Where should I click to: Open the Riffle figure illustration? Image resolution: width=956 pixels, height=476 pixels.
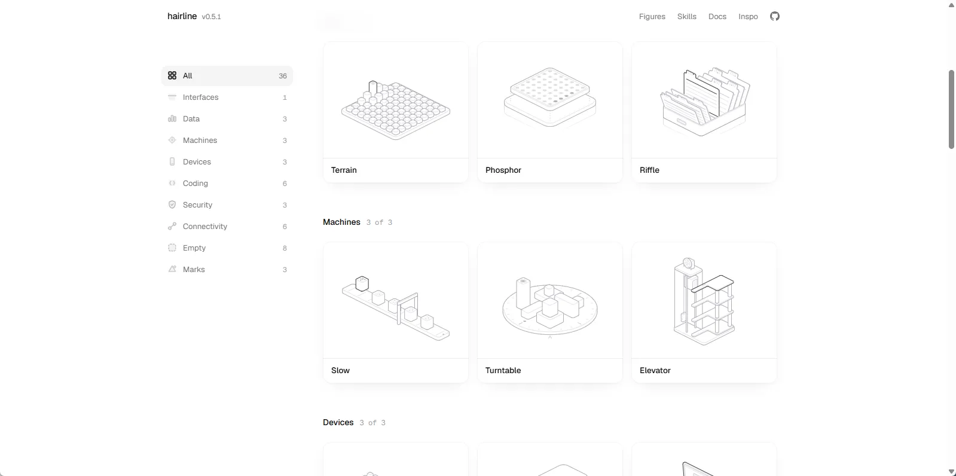[704, 101]
